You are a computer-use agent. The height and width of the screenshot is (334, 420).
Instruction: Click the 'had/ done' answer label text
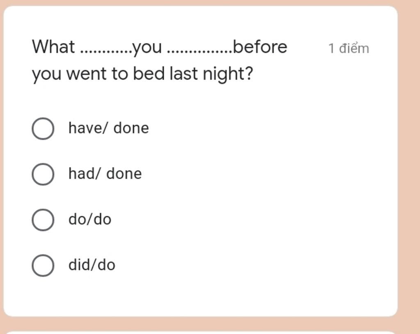pos(105,174)
